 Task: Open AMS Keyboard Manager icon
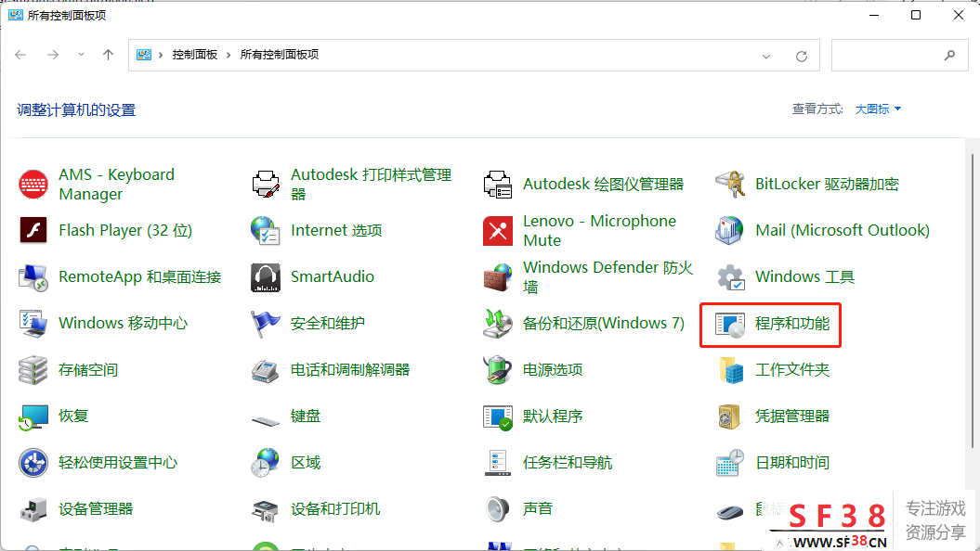click(33, 185)
